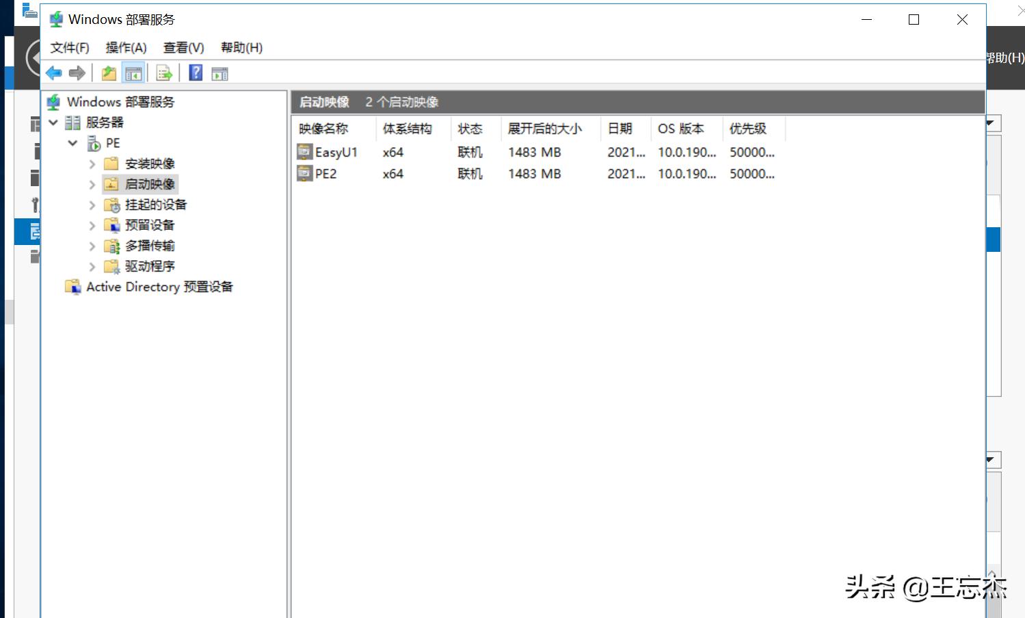Click the forward arrow toolbar icon

[x=77, y=73]
